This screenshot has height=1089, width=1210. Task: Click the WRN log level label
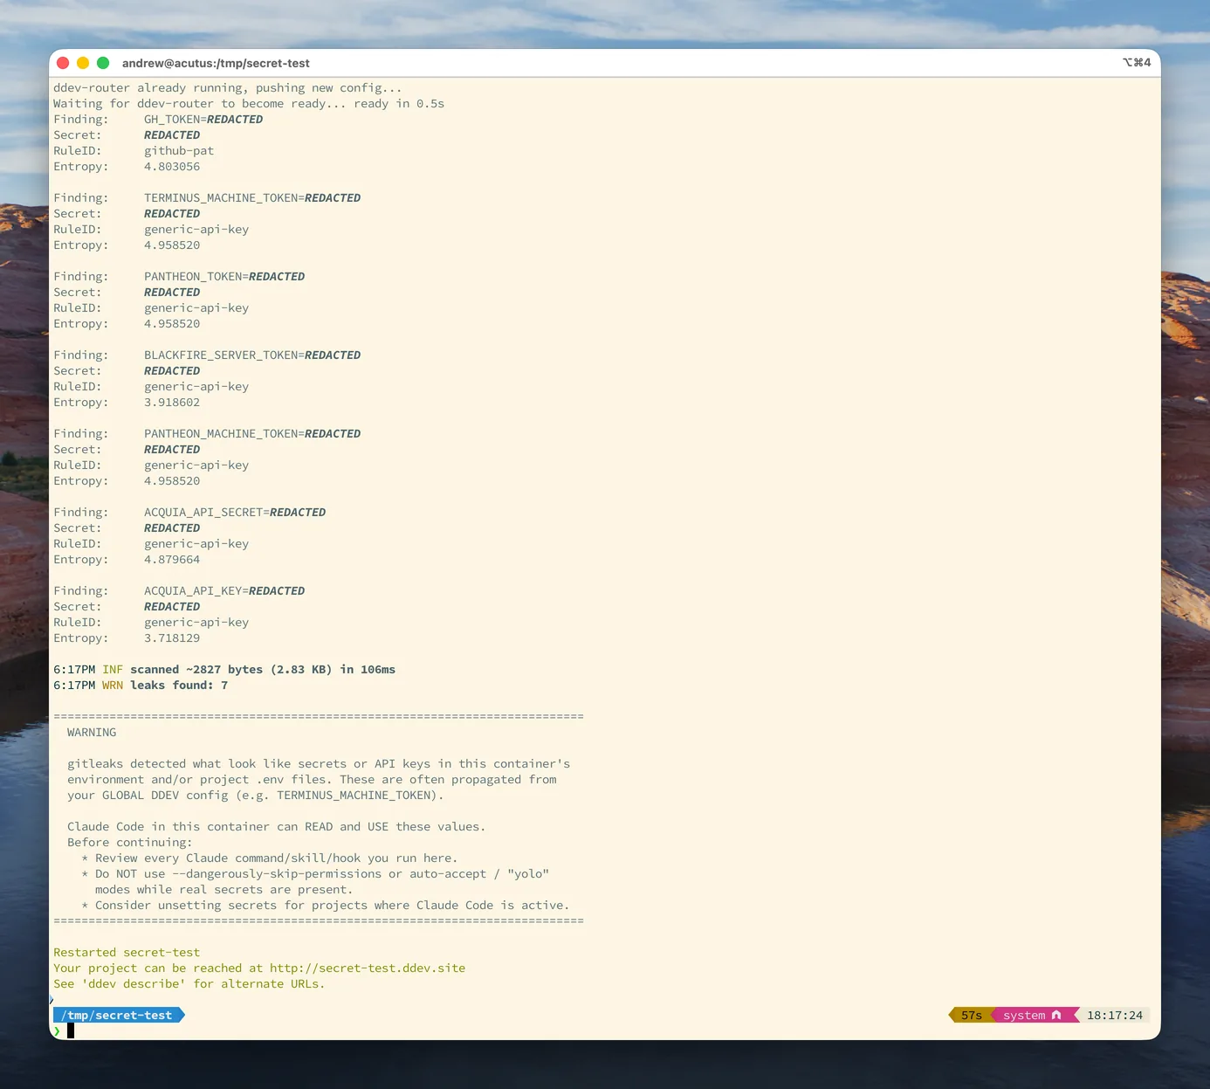pyautogui.click(x=113, y=685)
